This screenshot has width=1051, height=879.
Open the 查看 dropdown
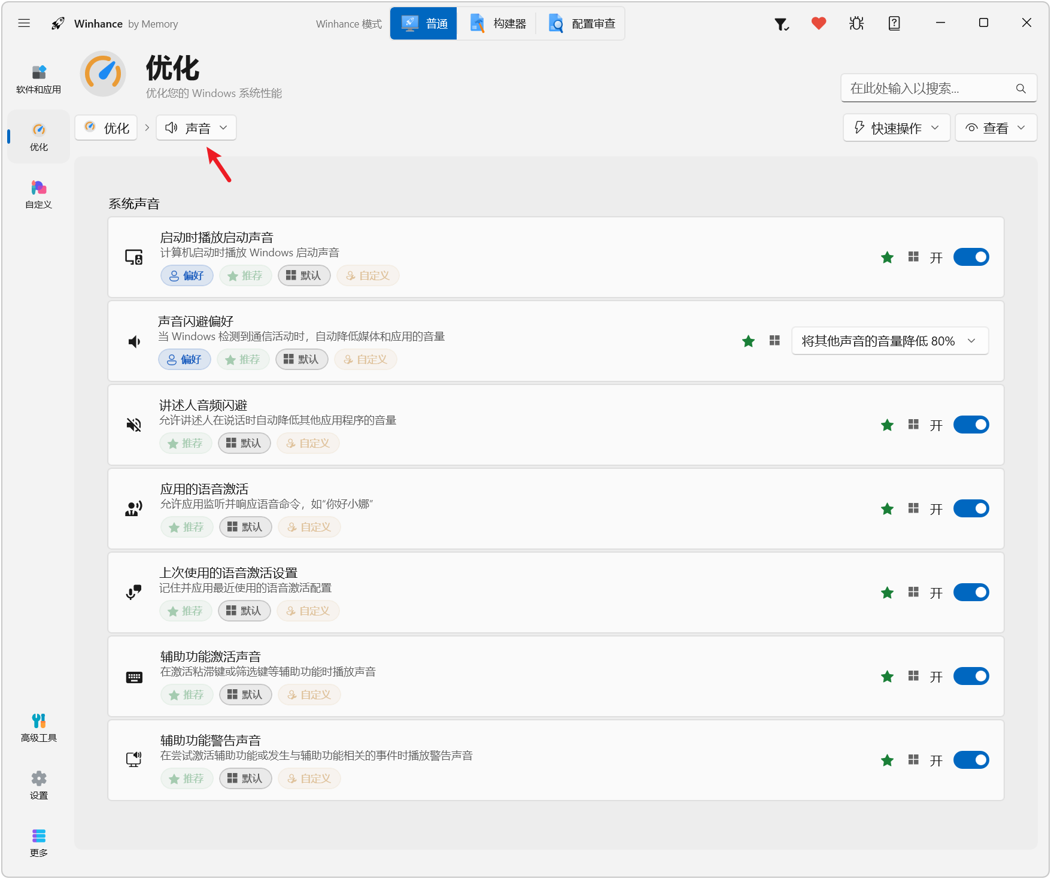[x=996, y=128]
